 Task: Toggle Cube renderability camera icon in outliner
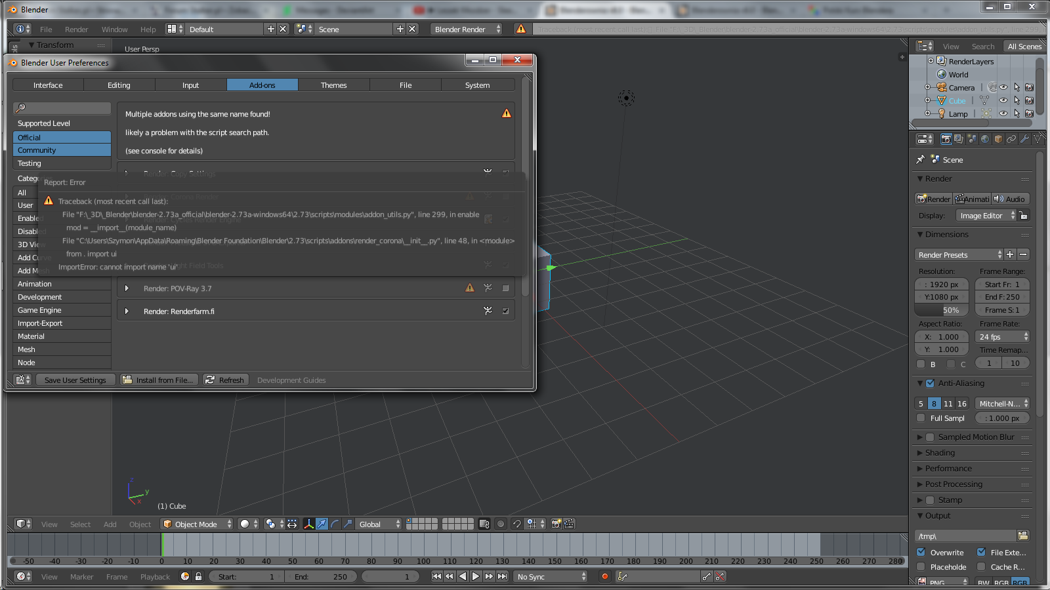pyautogui.click(x=1029, y=100)
